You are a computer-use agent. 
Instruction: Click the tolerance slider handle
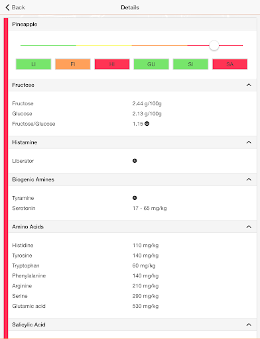point(214,46)
